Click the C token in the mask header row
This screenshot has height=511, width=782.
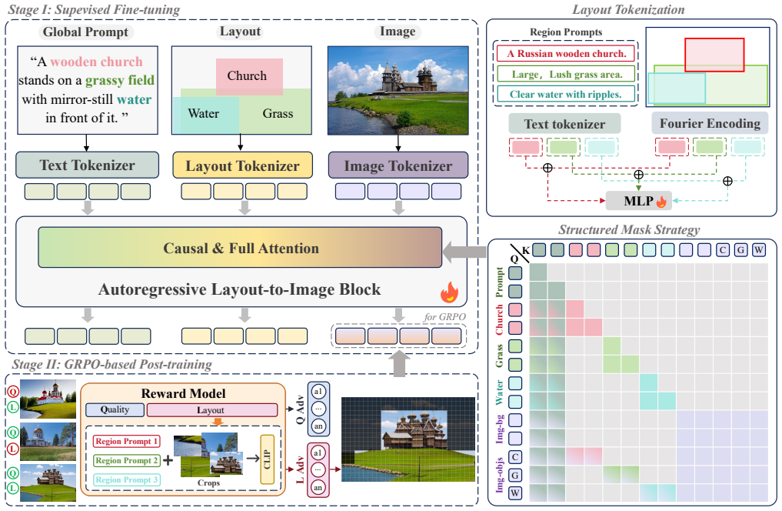tap(723, 250)
